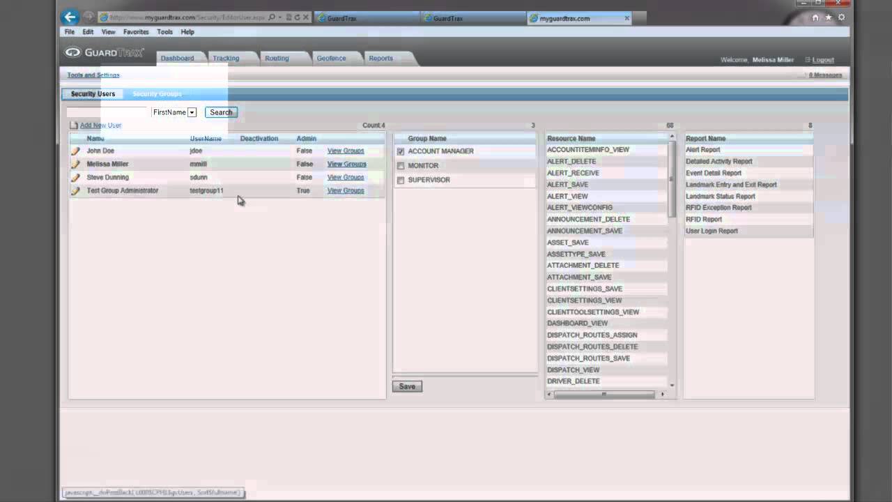Image resolution: width=892 pixels, height=502 pixels.
Task: Sort users by UserName column header
Action: click(206, 139)
